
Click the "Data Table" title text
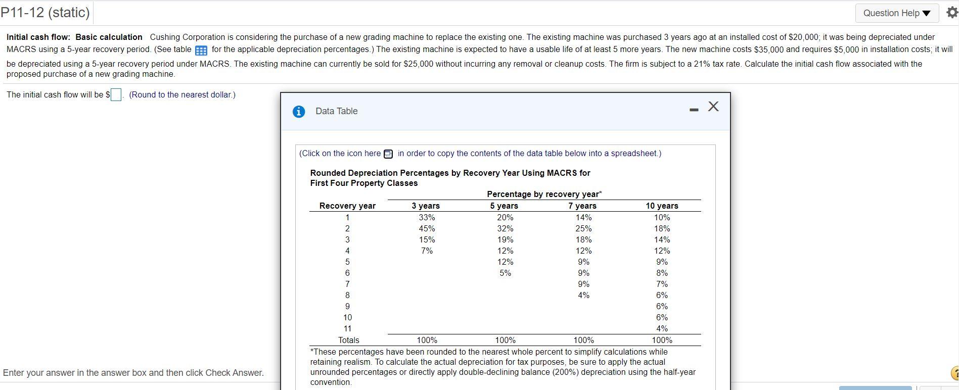pos(337,111)
